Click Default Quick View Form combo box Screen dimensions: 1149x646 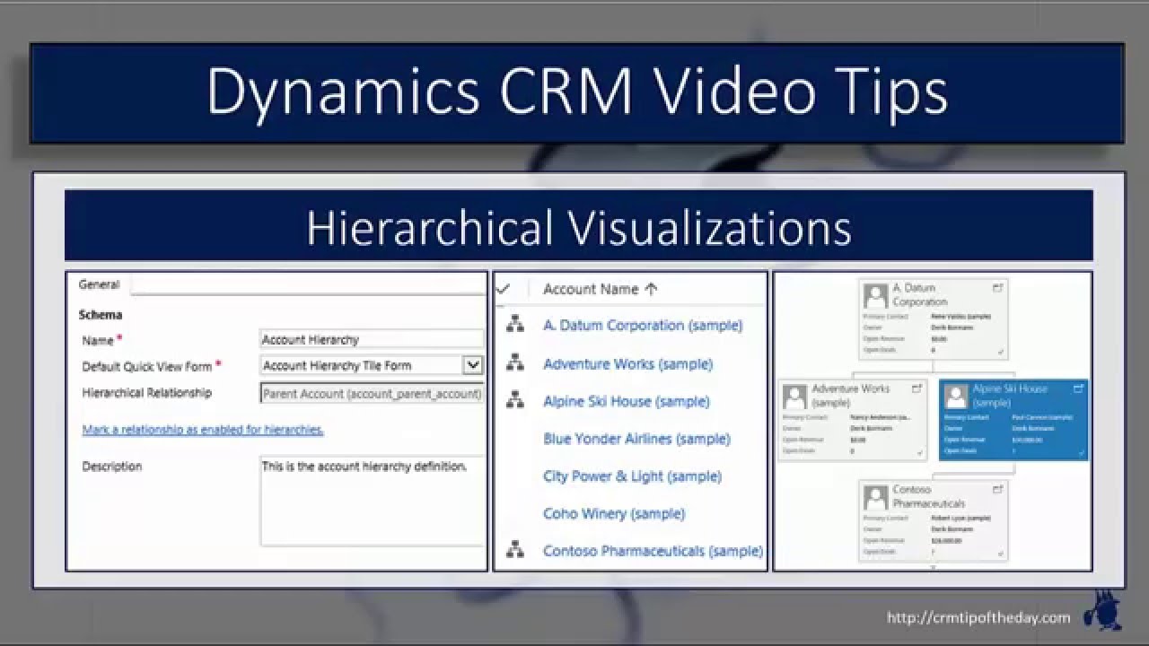click(x=372, y=365)
